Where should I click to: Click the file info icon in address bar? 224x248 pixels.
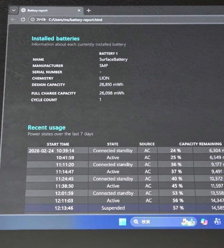(x=33, y=19)
